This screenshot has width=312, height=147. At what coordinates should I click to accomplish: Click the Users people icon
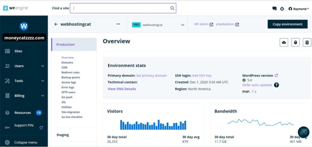[8, 66]
